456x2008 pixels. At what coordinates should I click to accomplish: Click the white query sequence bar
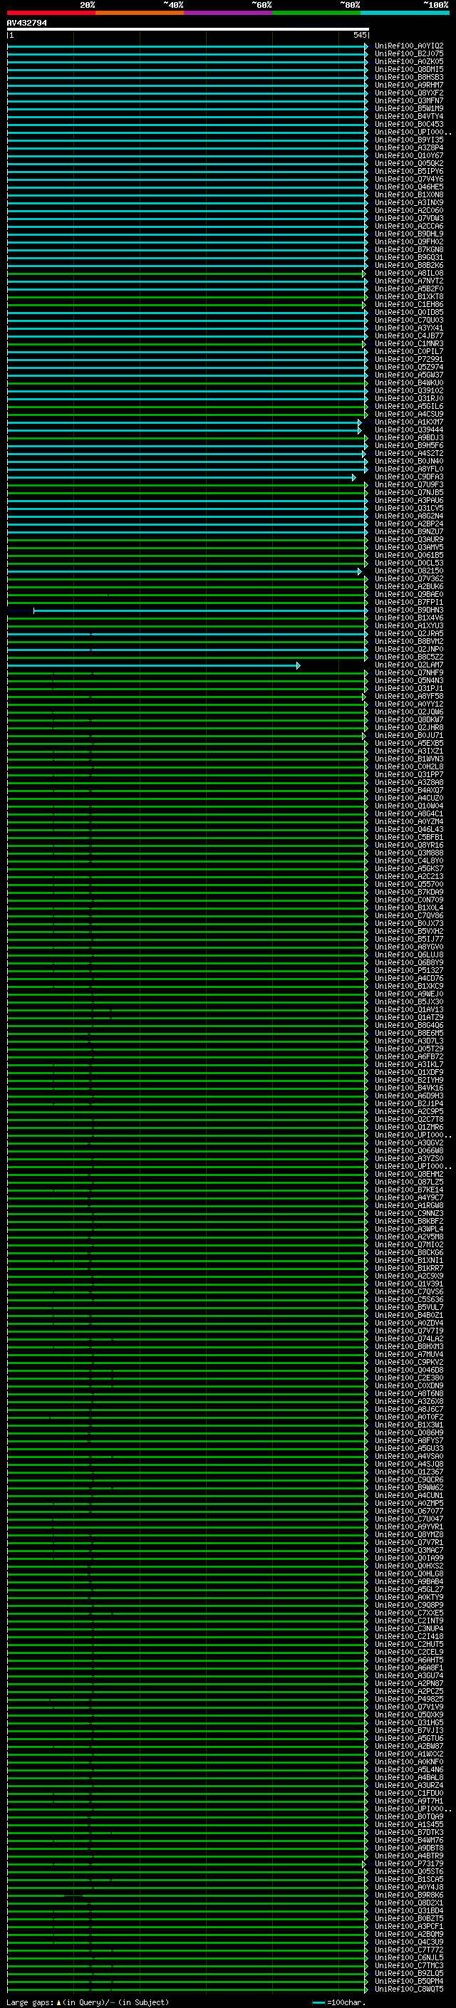tap(188, 28)
